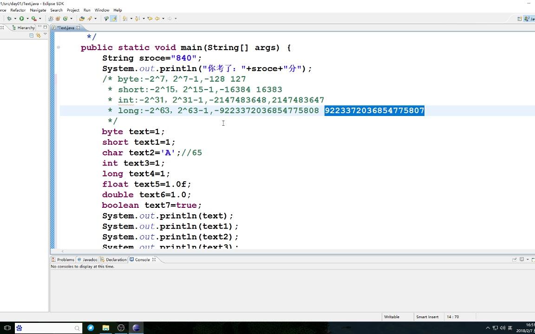
Task: Open the Search menu
Action: click(x=56, y=10)
